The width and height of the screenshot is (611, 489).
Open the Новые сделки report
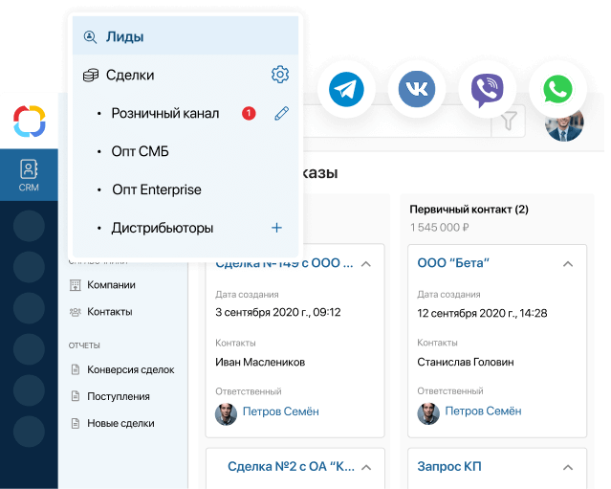[120, 423]
